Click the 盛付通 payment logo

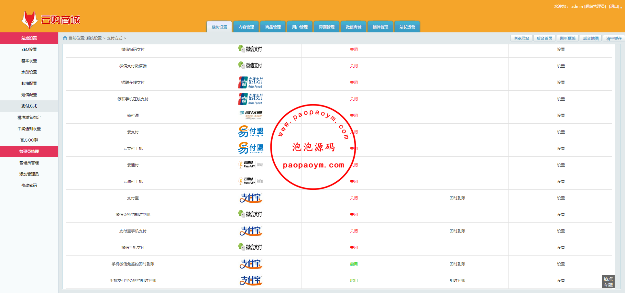pos(250,115)
